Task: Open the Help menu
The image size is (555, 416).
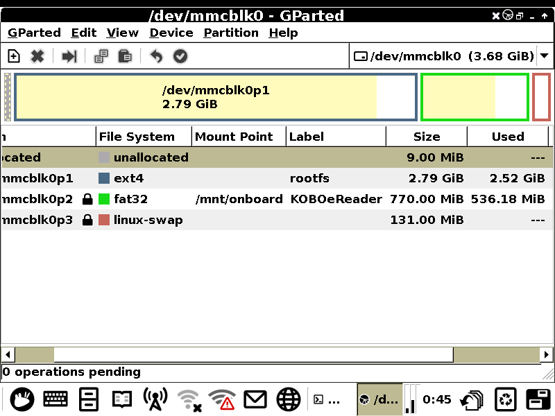Action: click(283, 33)
